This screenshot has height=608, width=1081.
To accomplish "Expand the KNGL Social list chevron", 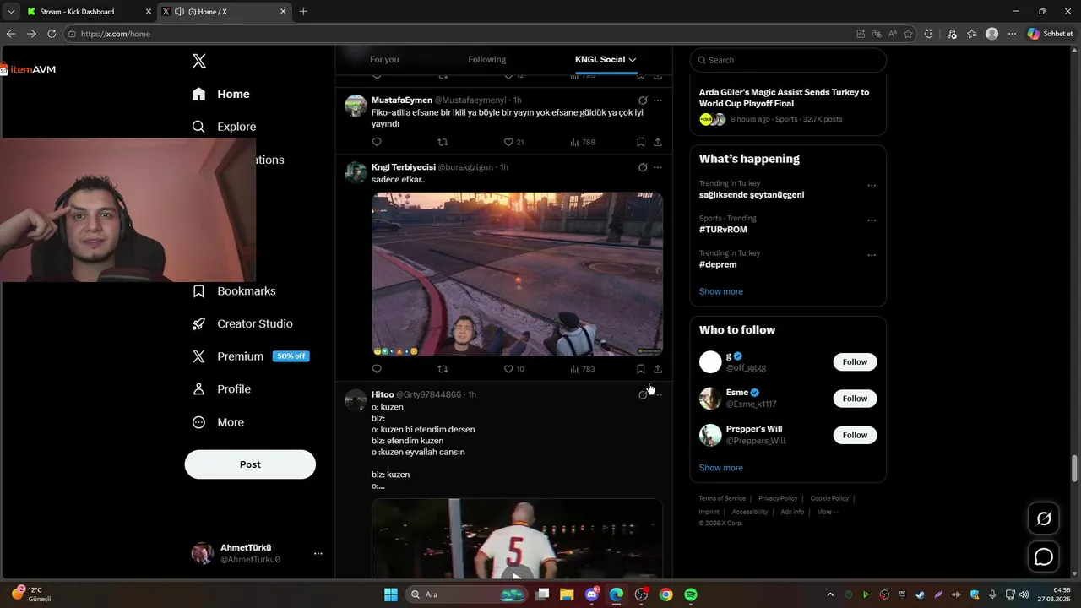I will click(632, 60).
